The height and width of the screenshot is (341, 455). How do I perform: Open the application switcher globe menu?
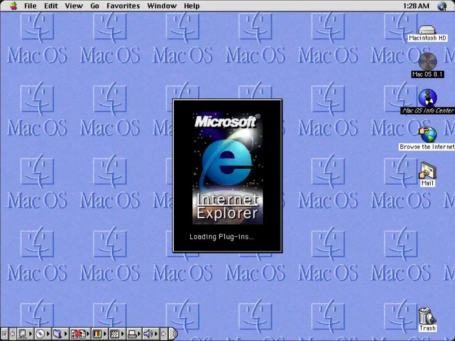[x=442, y=6]
